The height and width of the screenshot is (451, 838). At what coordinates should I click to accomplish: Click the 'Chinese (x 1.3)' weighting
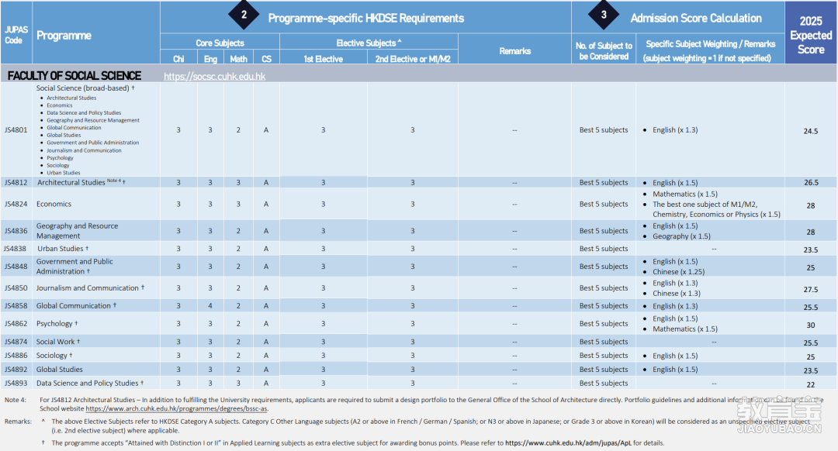pyautogui.click(x=677, y=294)
